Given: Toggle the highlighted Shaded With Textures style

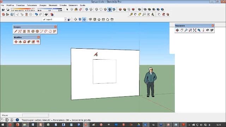Looking at the screenshot, I should click(109, 10).
